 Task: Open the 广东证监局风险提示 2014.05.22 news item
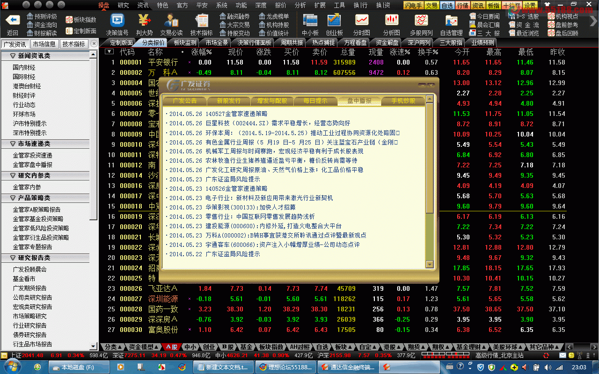coord(214,254)
